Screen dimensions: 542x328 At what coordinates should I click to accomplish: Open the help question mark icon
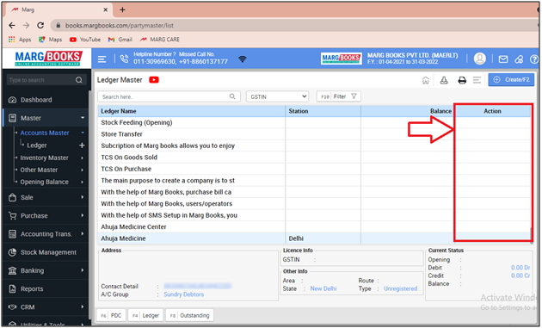[534, 59]
